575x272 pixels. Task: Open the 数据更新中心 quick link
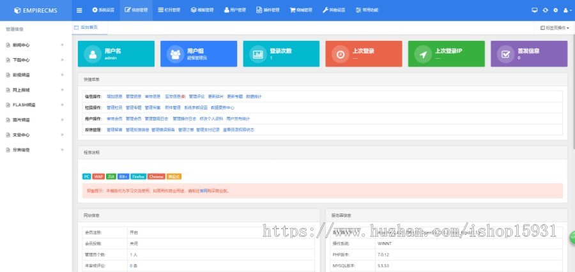222,107
